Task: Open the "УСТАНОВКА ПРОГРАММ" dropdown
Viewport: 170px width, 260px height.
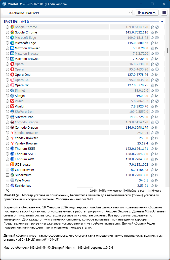Action: (68, 13)
